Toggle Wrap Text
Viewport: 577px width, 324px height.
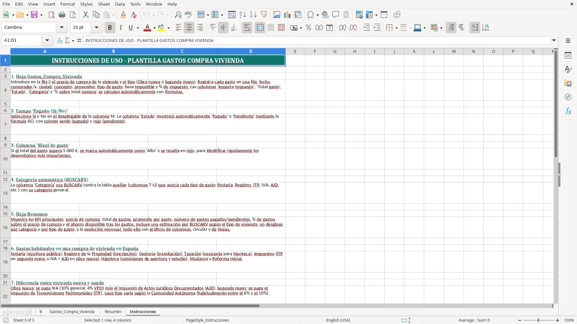click(x=247, y=28)
